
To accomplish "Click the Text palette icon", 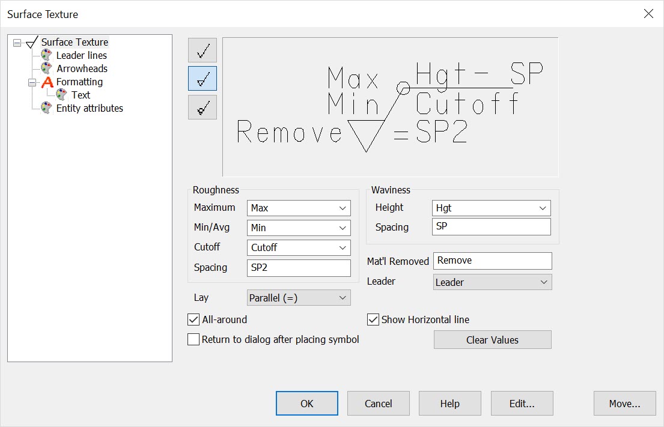I will [61, 95].
